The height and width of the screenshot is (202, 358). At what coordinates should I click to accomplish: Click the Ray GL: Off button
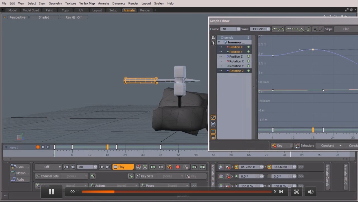74,17
